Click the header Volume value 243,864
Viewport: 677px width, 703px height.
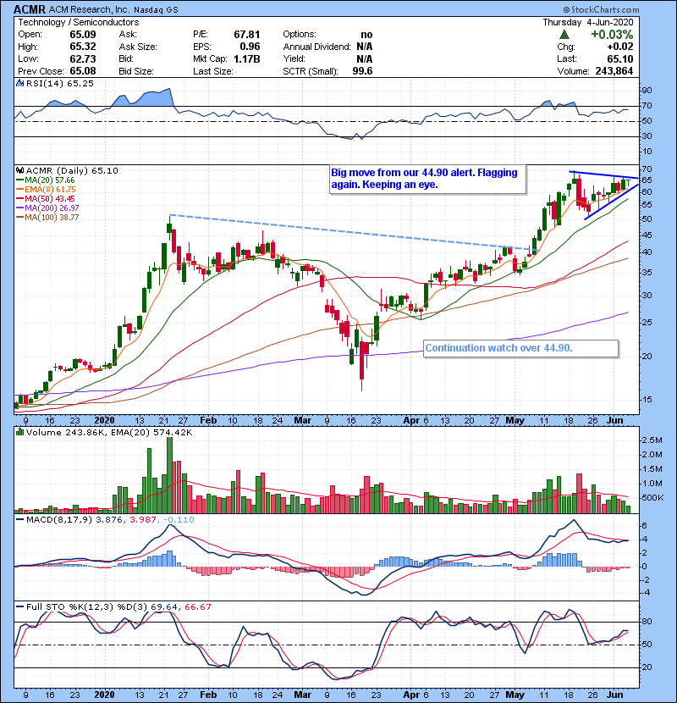(614, 71)
